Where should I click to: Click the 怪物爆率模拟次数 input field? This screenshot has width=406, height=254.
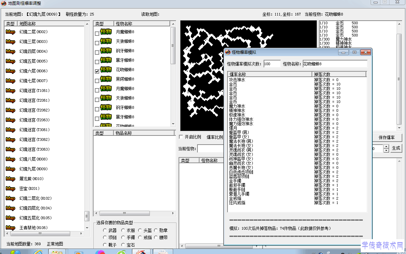pyautogui.click(x=272, y=64)
